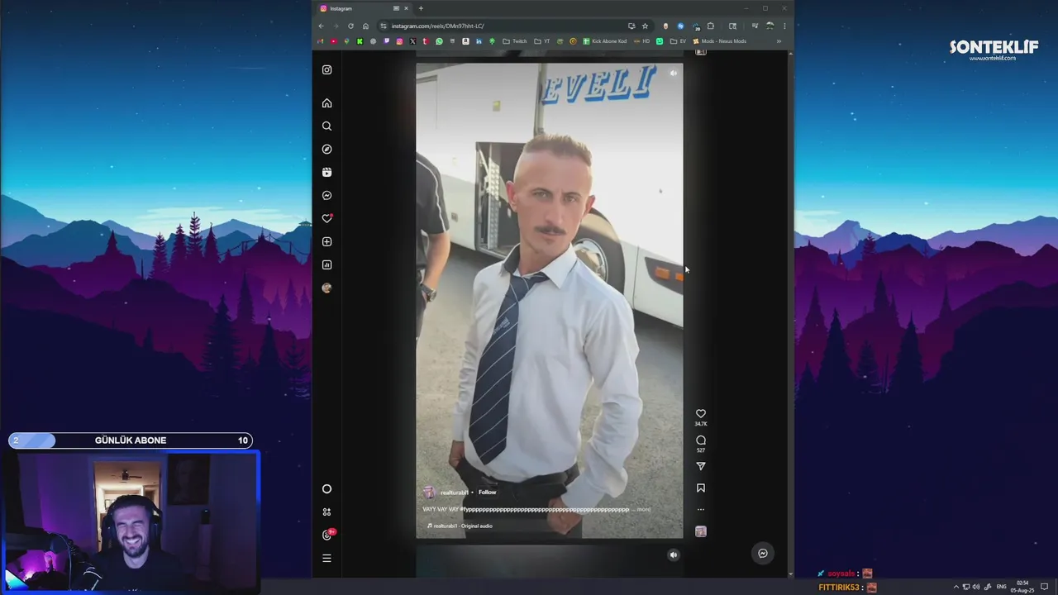The image size is (1058, 595).
Task: Click realturabi1 avatar on the reel
Action: point(428,492)
